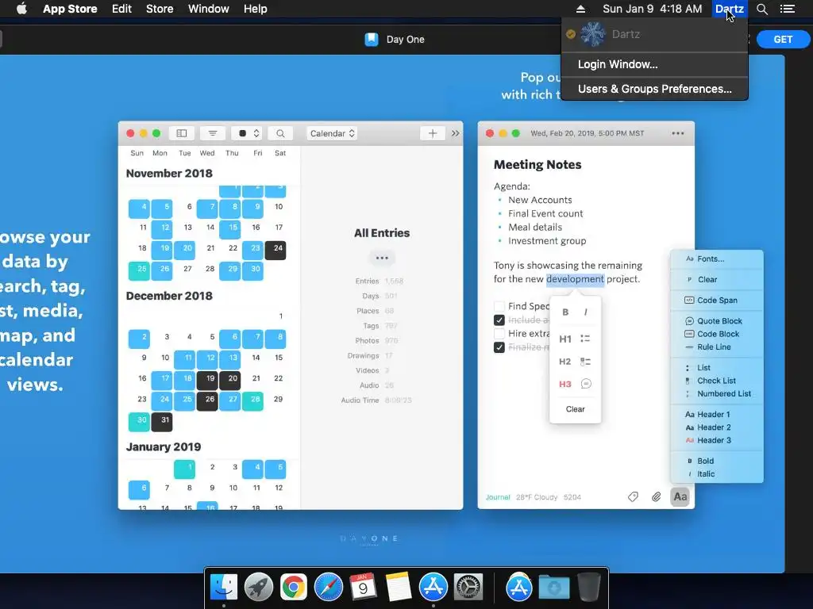
Task: Select dark December 31 day cell
Action: click(x=162, y=422)
